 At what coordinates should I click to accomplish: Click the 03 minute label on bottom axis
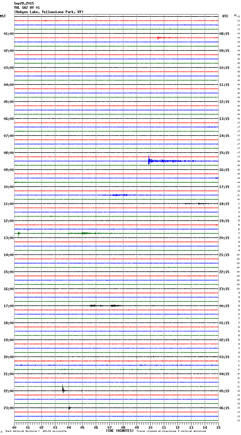pos(55,427)
